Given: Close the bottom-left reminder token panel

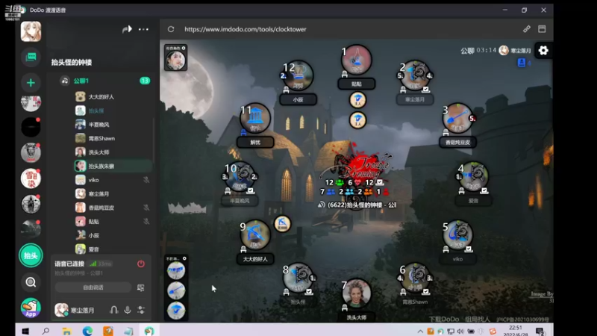Looking at the screenshot, I should tap(184, 258).
